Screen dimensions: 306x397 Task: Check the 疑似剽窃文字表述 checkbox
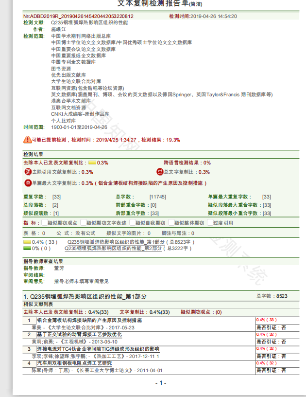coord(84,222)
